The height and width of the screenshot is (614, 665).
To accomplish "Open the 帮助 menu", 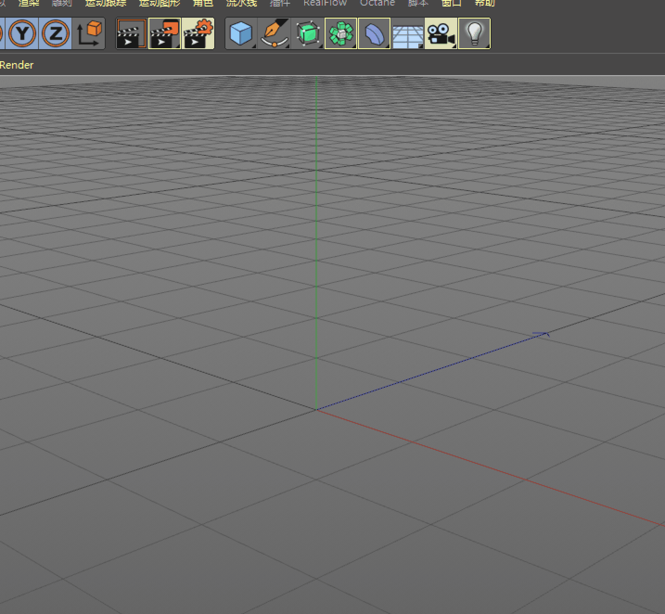I will 485,3.
